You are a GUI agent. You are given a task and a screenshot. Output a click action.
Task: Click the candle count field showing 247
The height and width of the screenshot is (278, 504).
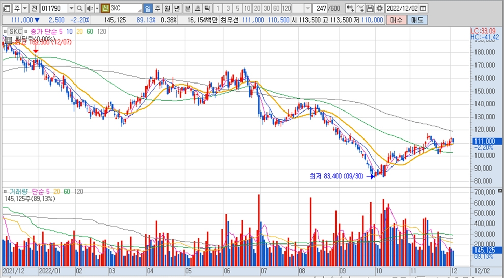coord(321,8)
